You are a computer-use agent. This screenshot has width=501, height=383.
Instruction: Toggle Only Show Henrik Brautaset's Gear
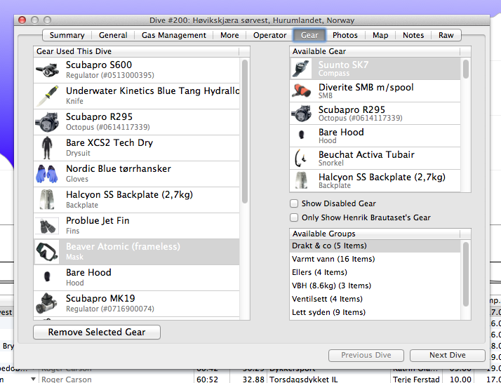(295, 218)
